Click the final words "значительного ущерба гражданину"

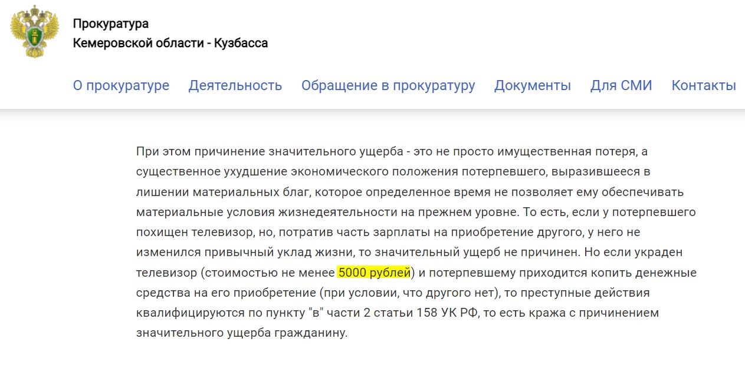coord(242,333)
